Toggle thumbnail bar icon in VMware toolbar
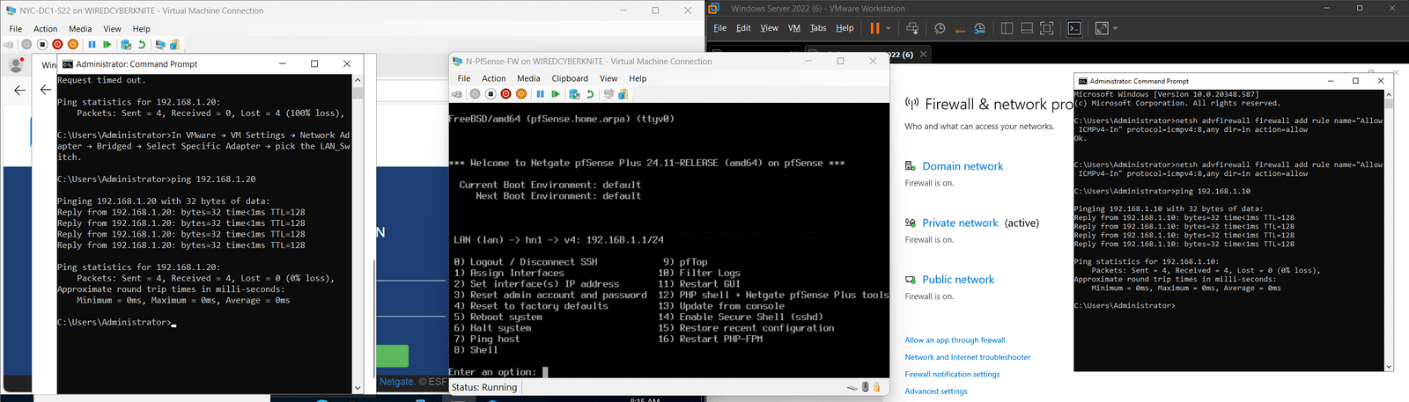Image resolution: width=1409 pixels, height=402 pixels. (x=1027, y=28)
